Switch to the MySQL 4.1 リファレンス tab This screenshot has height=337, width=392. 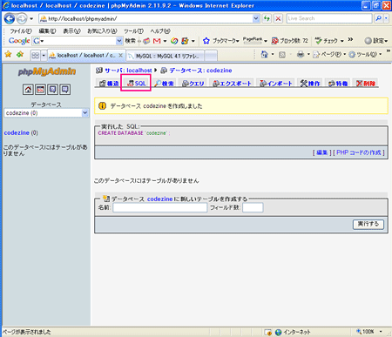pyautogui.click(x=165, y=56)
